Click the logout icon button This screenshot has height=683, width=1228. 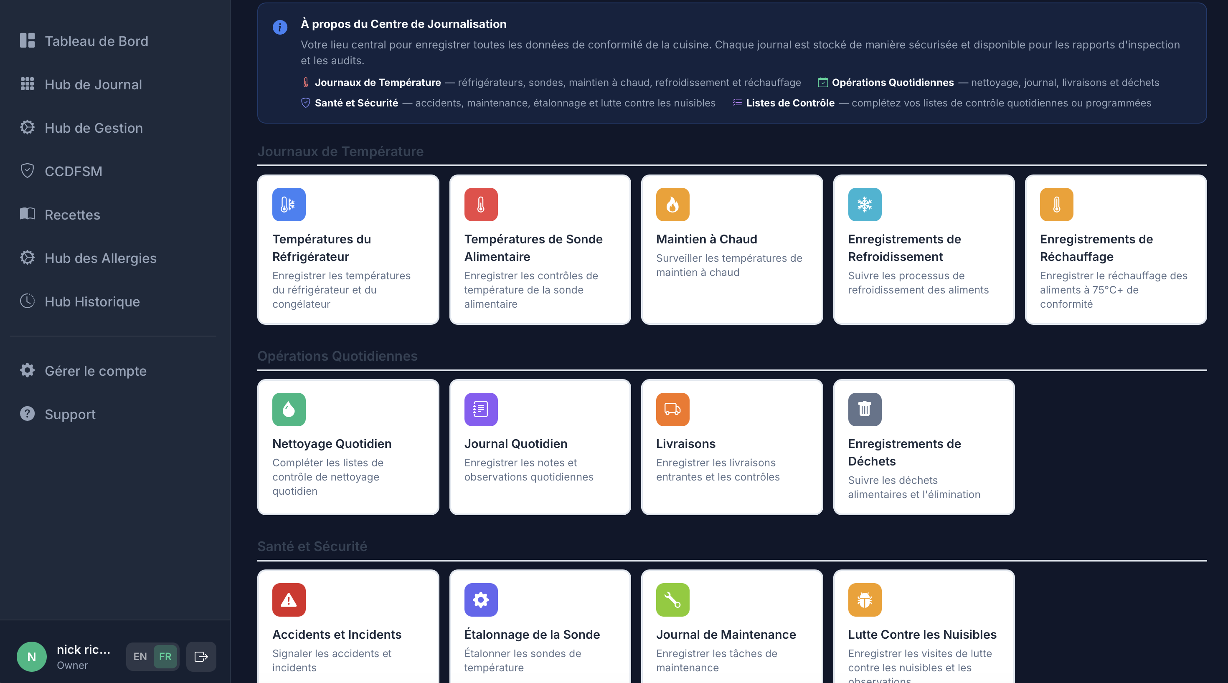tap(201, 656)
